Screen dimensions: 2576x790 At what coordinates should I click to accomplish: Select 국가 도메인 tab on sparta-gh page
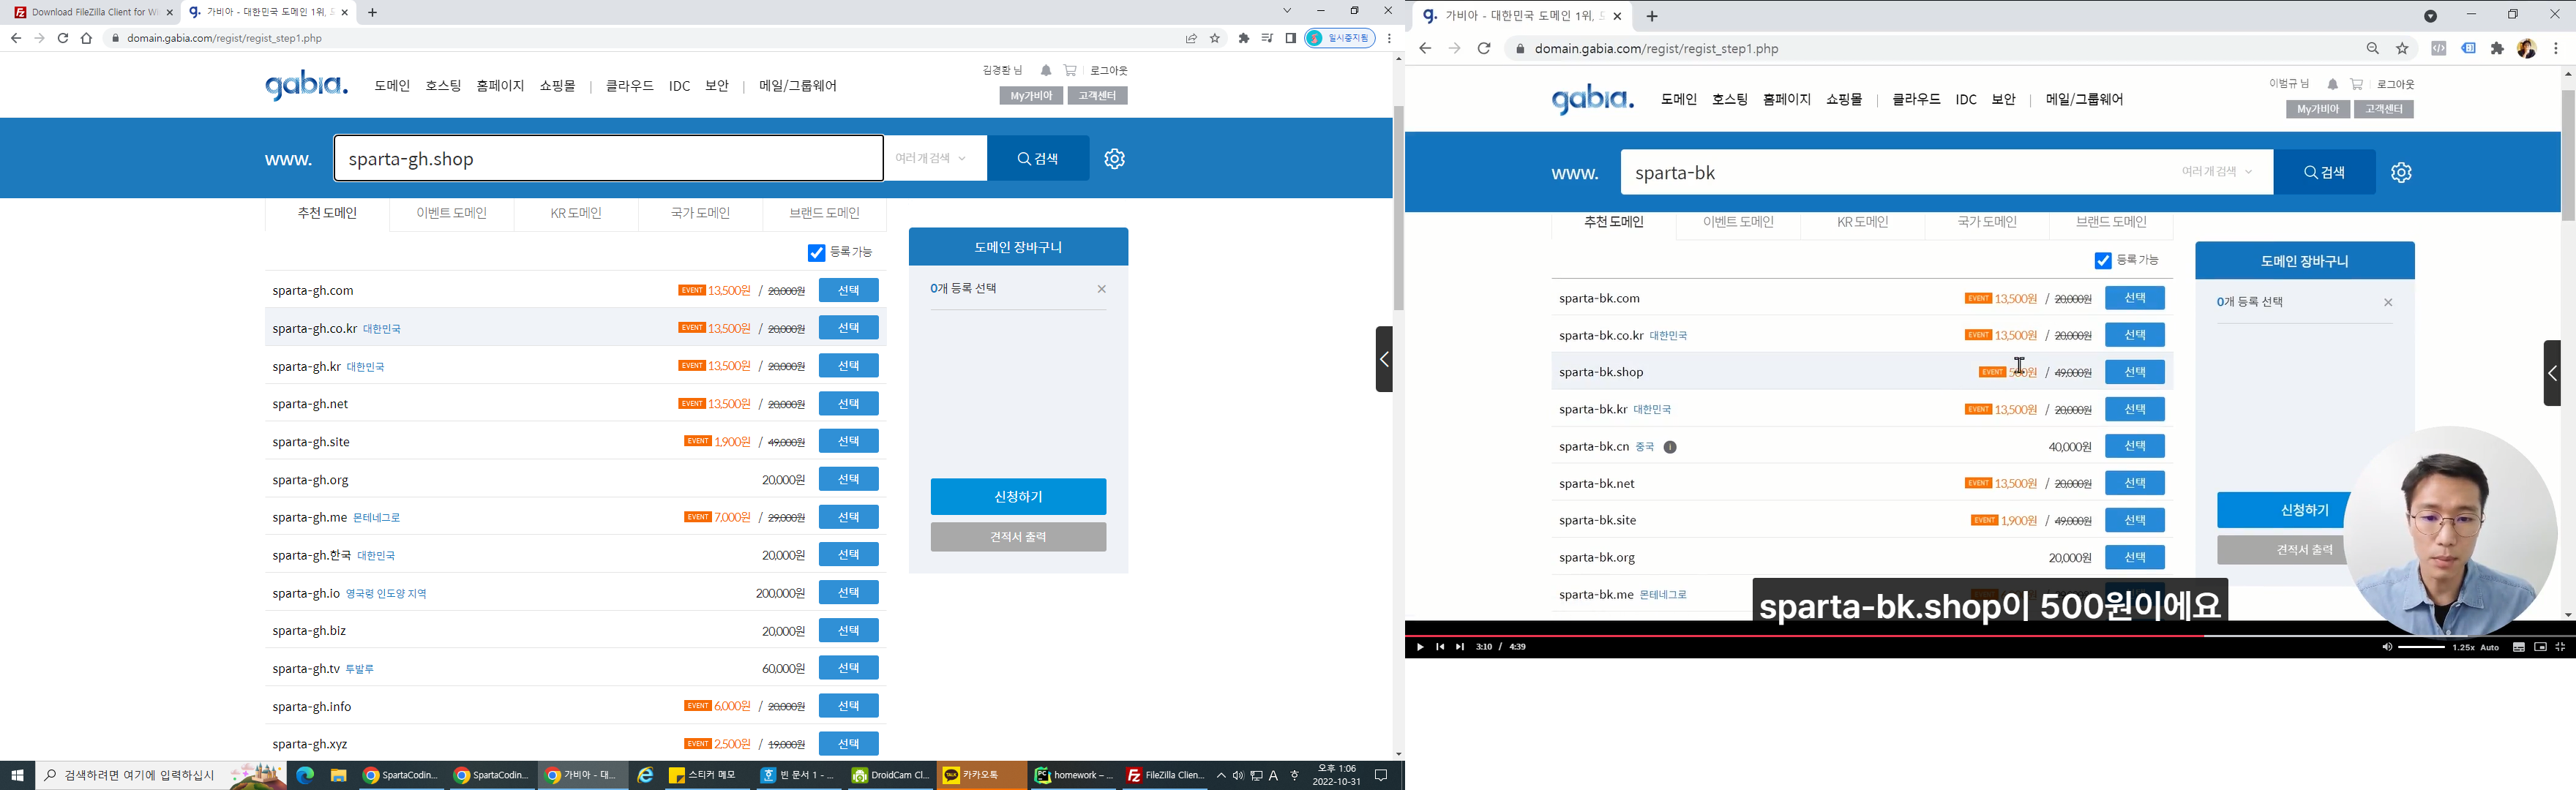[700, 213]
